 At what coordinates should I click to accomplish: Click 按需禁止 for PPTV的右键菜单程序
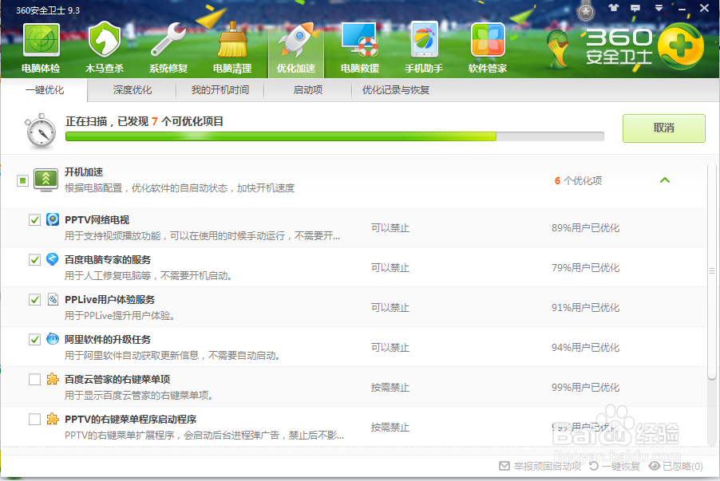[390, 428]
